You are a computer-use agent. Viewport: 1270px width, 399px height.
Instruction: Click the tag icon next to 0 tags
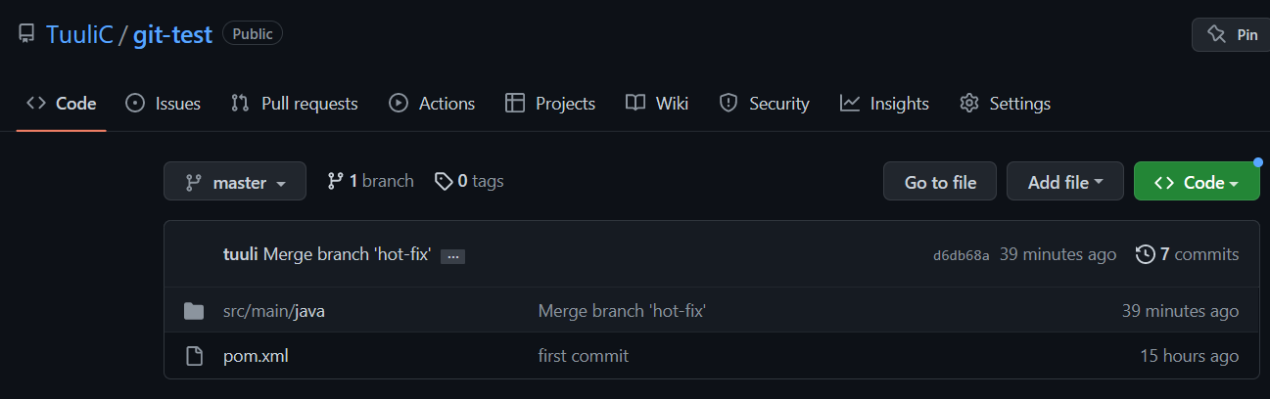[444, 181]
